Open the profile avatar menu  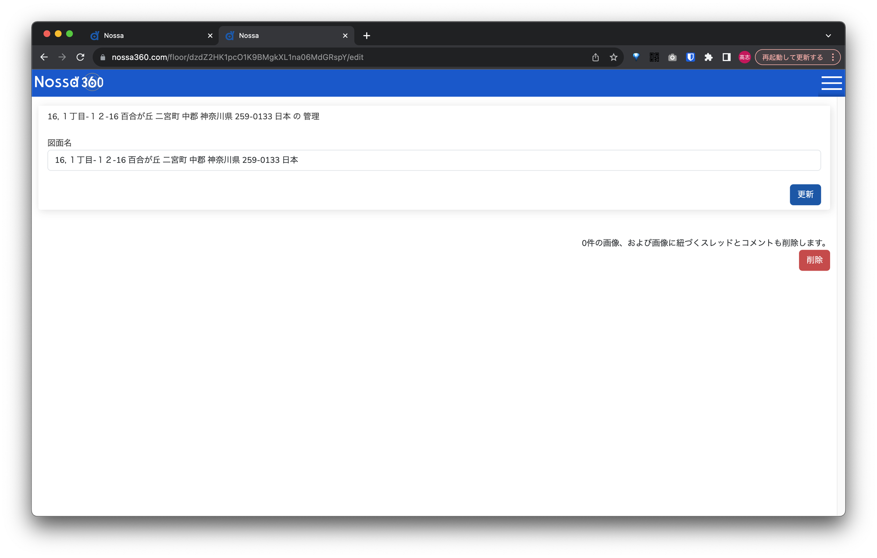click(x=745, y=57)
